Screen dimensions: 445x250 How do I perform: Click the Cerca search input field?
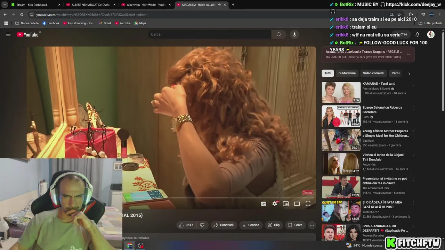pos(209,34)
